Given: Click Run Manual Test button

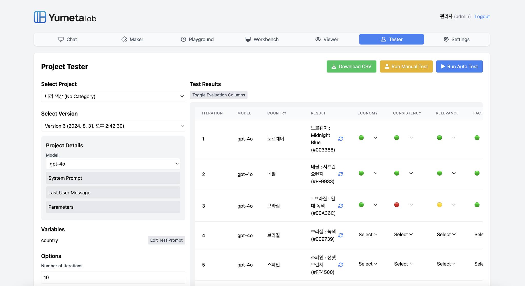Looking at the screenshot, I should click(x=406, y=66).
